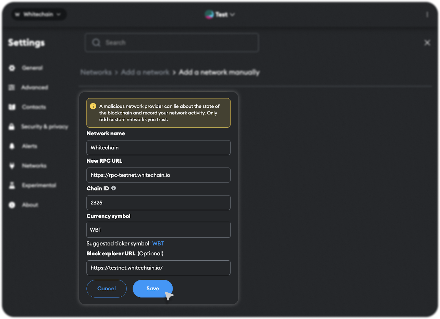Go back to Networks breadcrumb

point(96,72)
